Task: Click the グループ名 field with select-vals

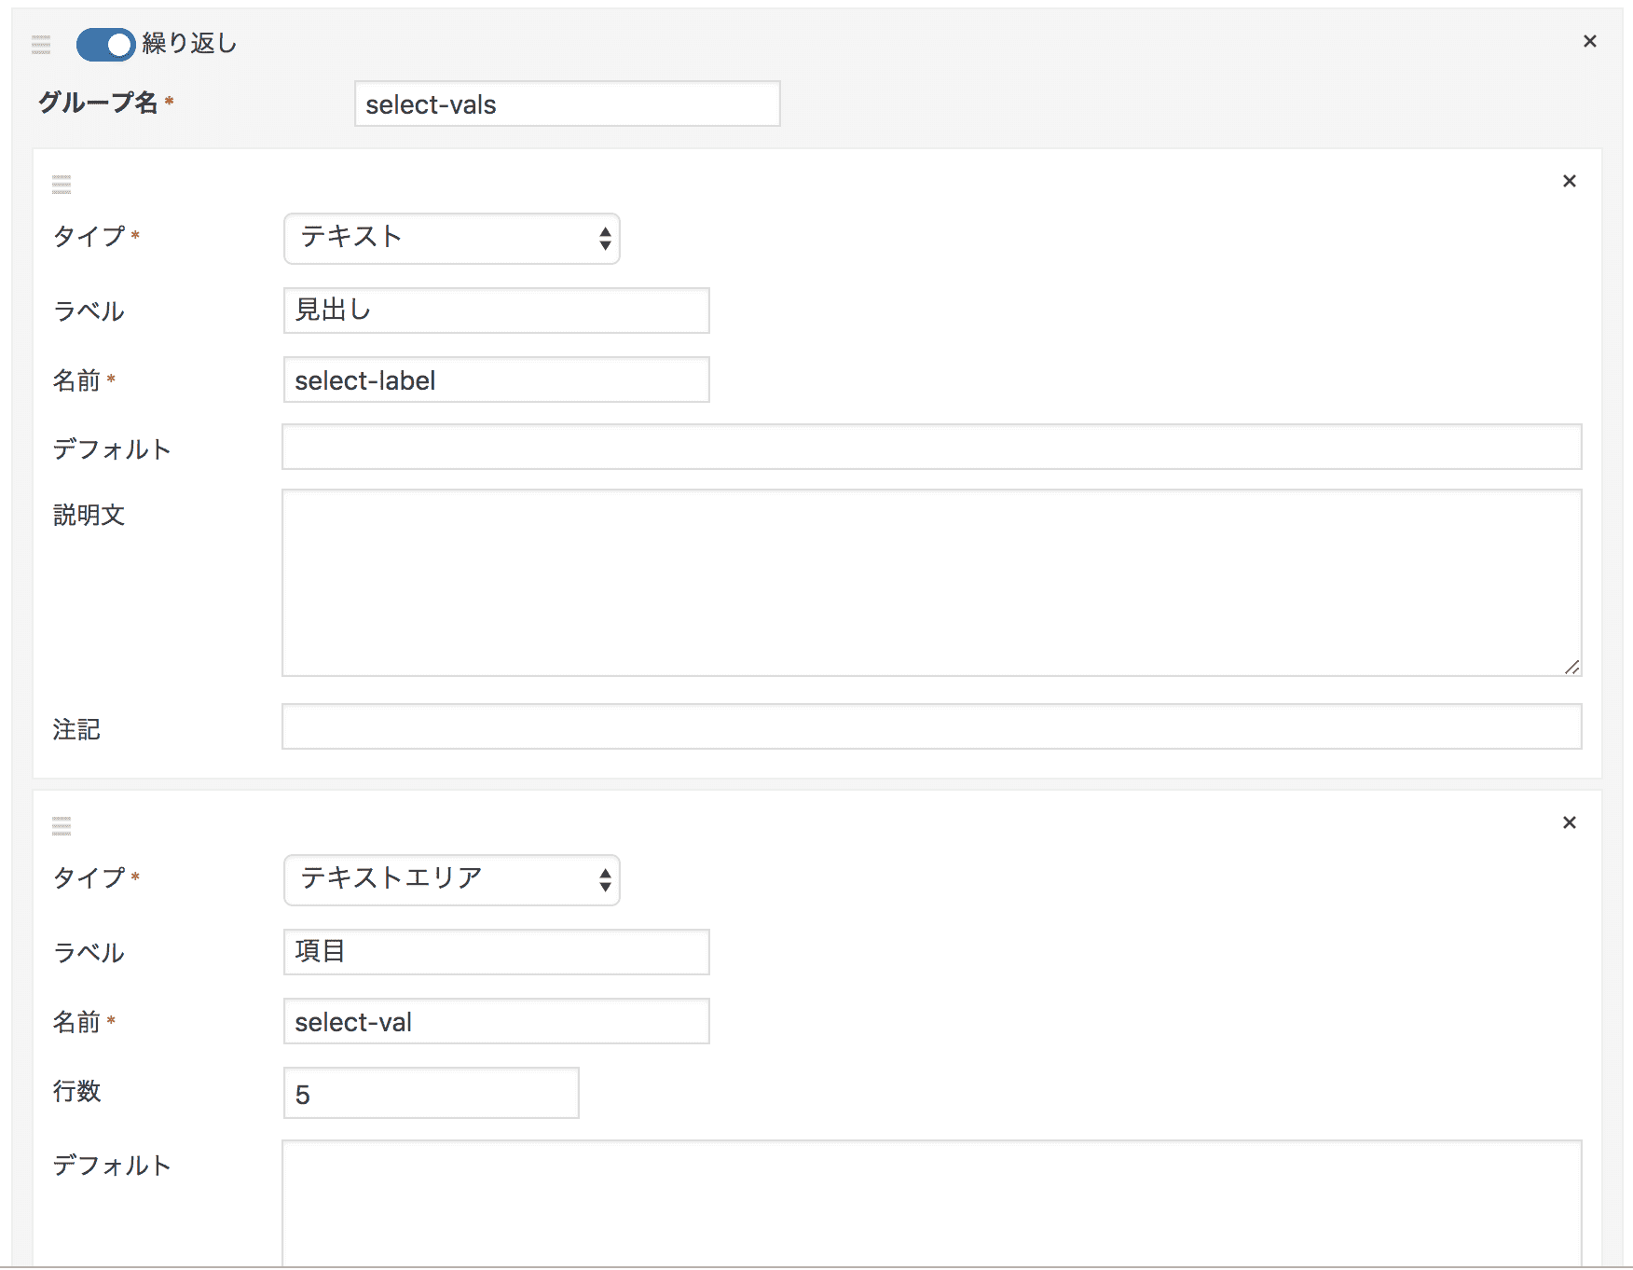Action: 568,104
